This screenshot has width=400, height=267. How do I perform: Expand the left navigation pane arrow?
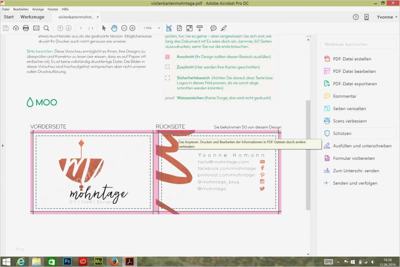pyautogui.click(x=3, y=145)
